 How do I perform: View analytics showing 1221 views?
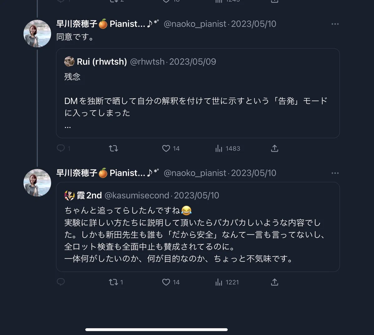pyautogui.click(x=227, y=282)
